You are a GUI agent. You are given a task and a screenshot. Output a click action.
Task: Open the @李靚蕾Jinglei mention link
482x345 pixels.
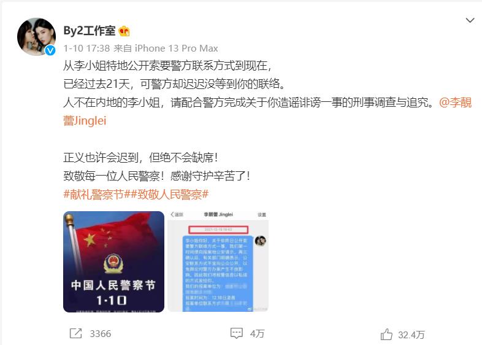[x=455, y=103]
